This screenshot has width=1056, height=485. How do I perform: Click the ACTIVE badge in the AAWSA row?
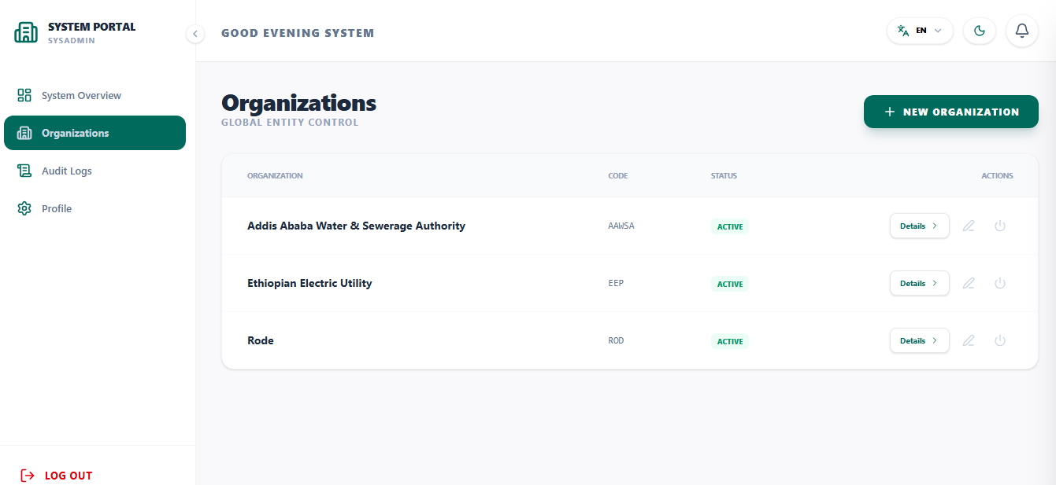(x=730, y=226)
